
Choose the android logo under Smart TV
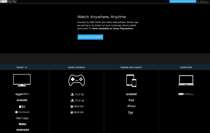pyautogui.click(x=22, y=100)
